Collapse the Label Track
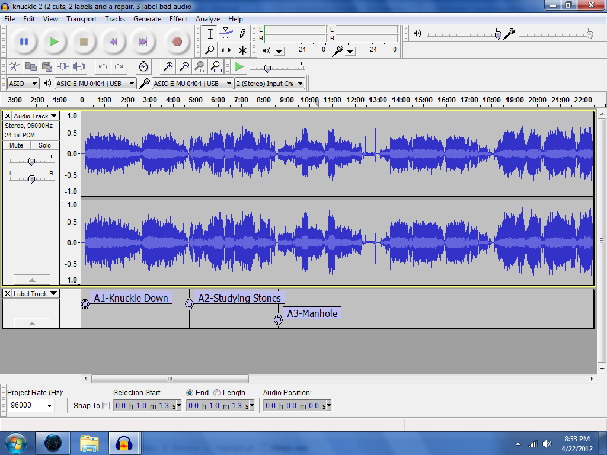 (x=32, y=323)
